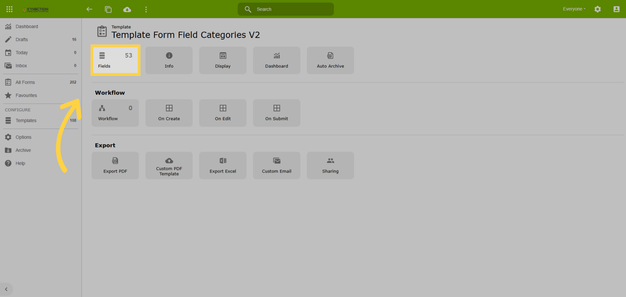Viewport: 626px width, 297px height.
Task: Open the On Submit tile
Action: point(276,113)
